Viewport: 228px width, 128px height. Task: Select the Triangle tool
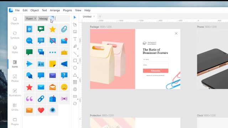pyautogui.click(x=75, y=75)
